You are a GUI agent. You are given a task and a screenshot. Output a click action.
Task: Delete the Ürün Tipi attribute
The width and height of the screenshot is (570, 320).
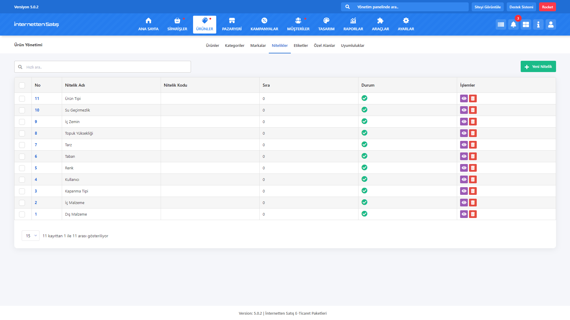point(473,98)
